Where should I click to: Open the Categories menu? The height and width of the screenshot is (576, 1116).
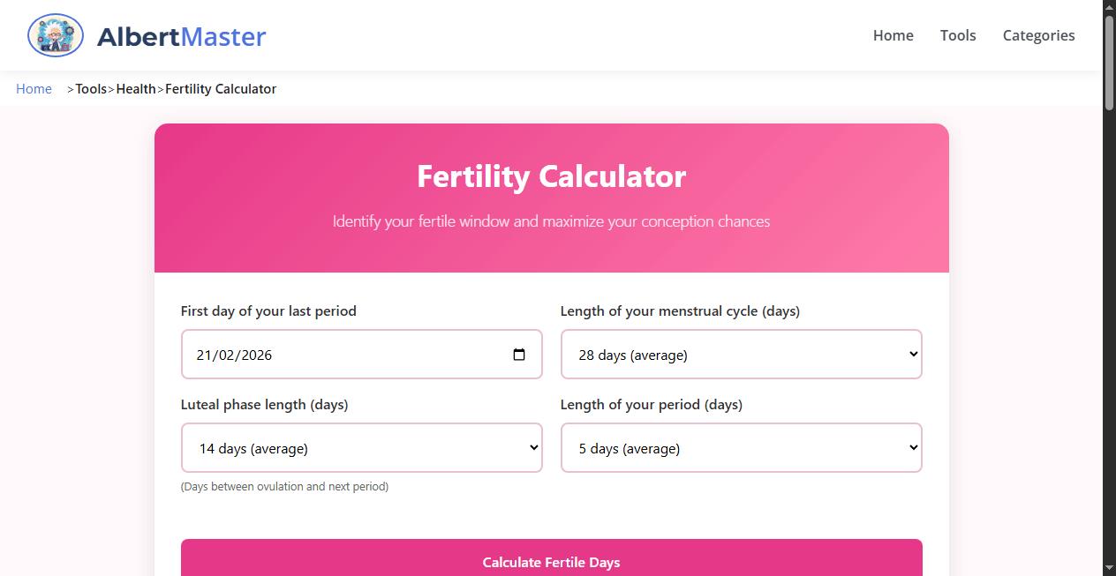(x=1038, y=35)
